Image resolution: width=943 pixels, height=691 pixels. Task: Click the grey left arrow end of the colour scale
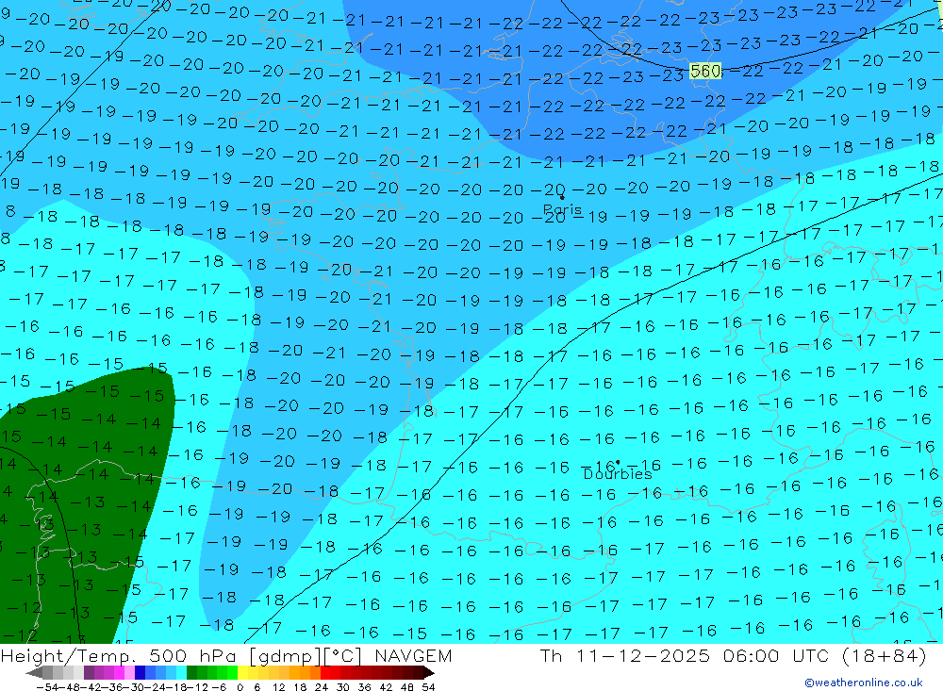coord(34,672)
